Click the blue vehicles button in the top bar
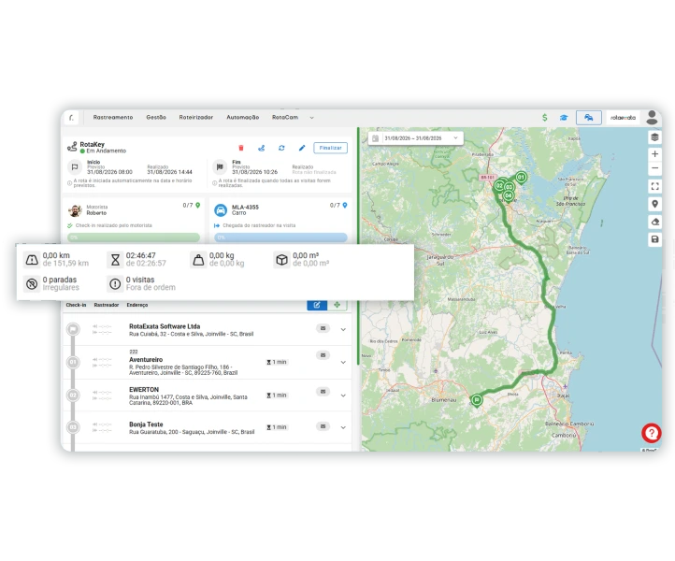This screenshot has width=675, height=561. [x=588, y=118]
